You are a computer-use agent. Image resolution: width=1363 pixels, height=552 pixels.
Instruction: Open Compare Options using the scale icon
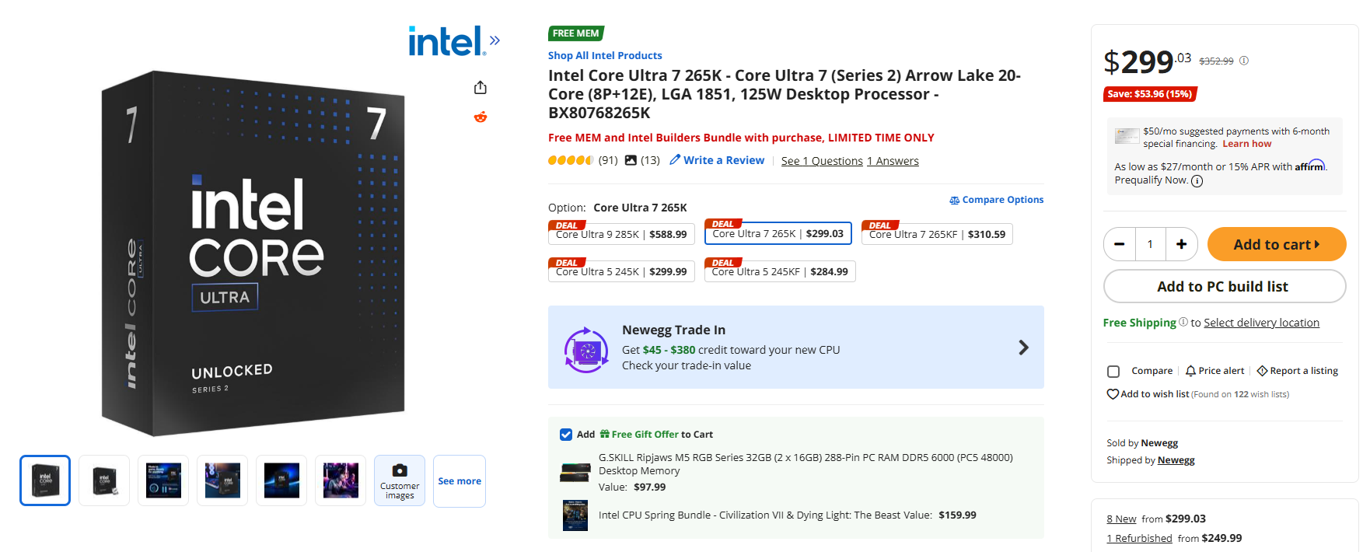pos(953,200)
